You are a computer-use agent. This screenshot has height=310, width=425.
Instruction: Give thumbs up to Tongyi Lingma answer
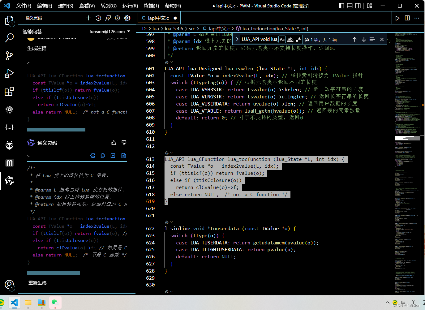pos(114,143)
